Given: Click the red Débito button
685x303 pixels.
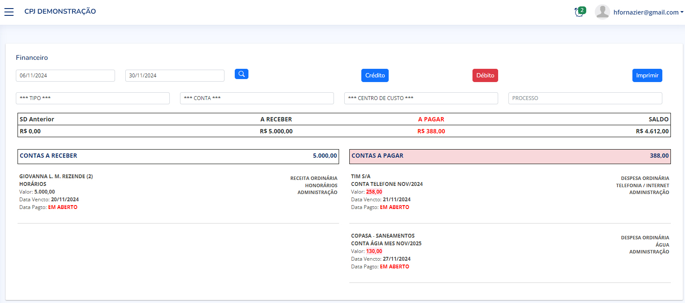Looking at the screenshot, I should pos(485,76).
